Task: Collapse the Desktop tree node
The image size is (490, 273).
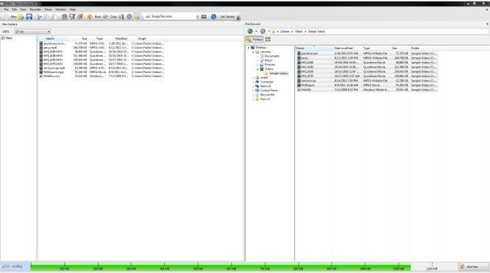Action: coord(248,47)
